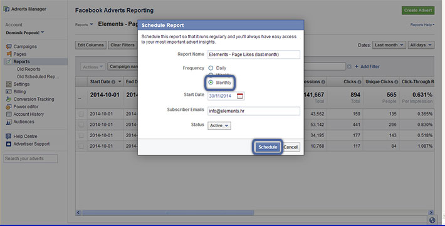Screen dimensions: 445x226
Task: Click the 43,562 impressions cell
Action: pyautogui.click(x=317, y=114)
